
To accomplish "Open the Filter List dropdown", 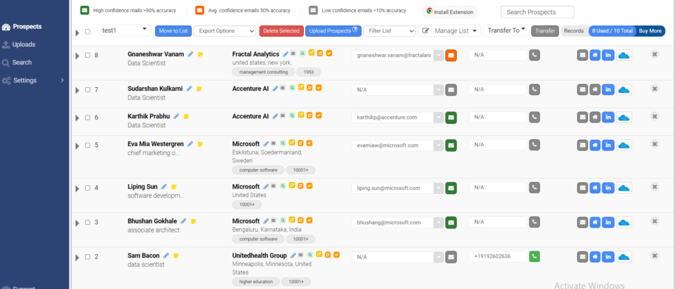I will point(390,31).
